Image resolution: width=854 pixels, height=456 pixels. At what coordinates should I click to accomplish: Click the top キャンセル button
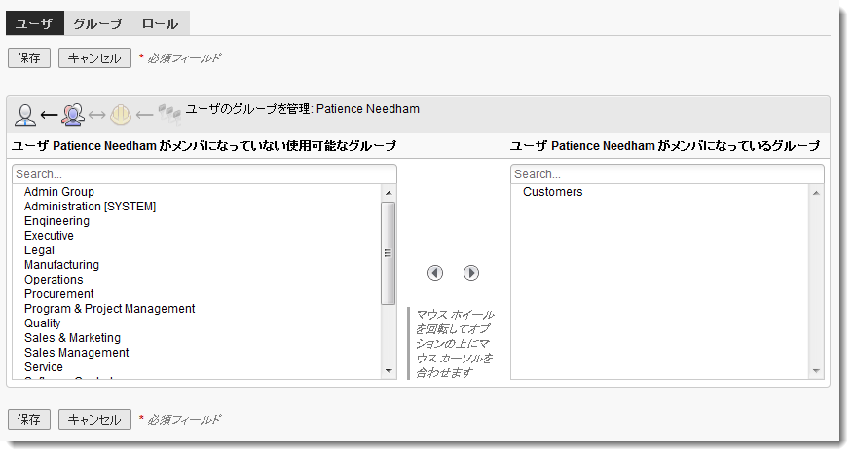[x=94, y=58]
